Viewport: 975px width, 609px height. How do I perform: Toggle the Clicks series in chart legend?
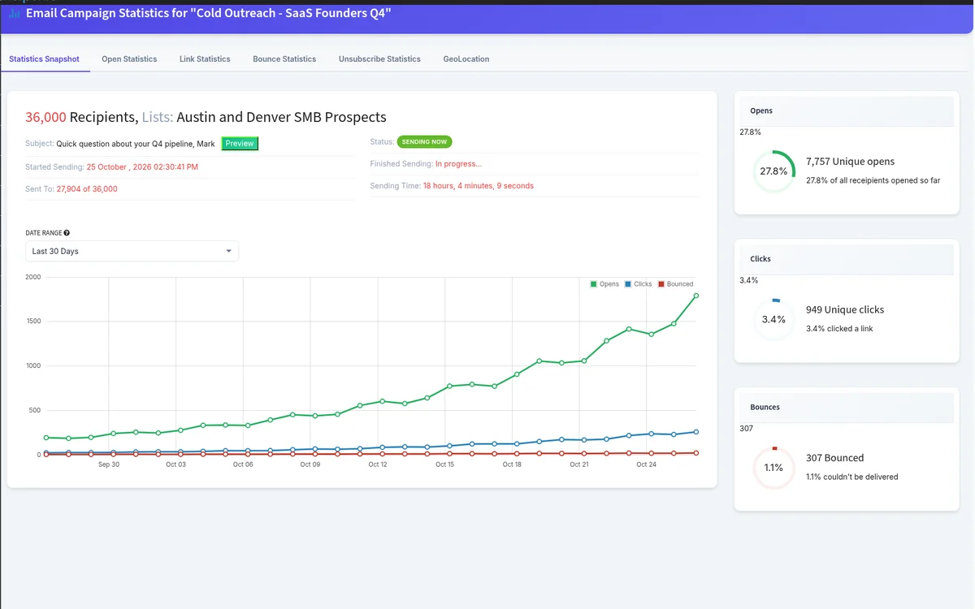coord(639,284)
